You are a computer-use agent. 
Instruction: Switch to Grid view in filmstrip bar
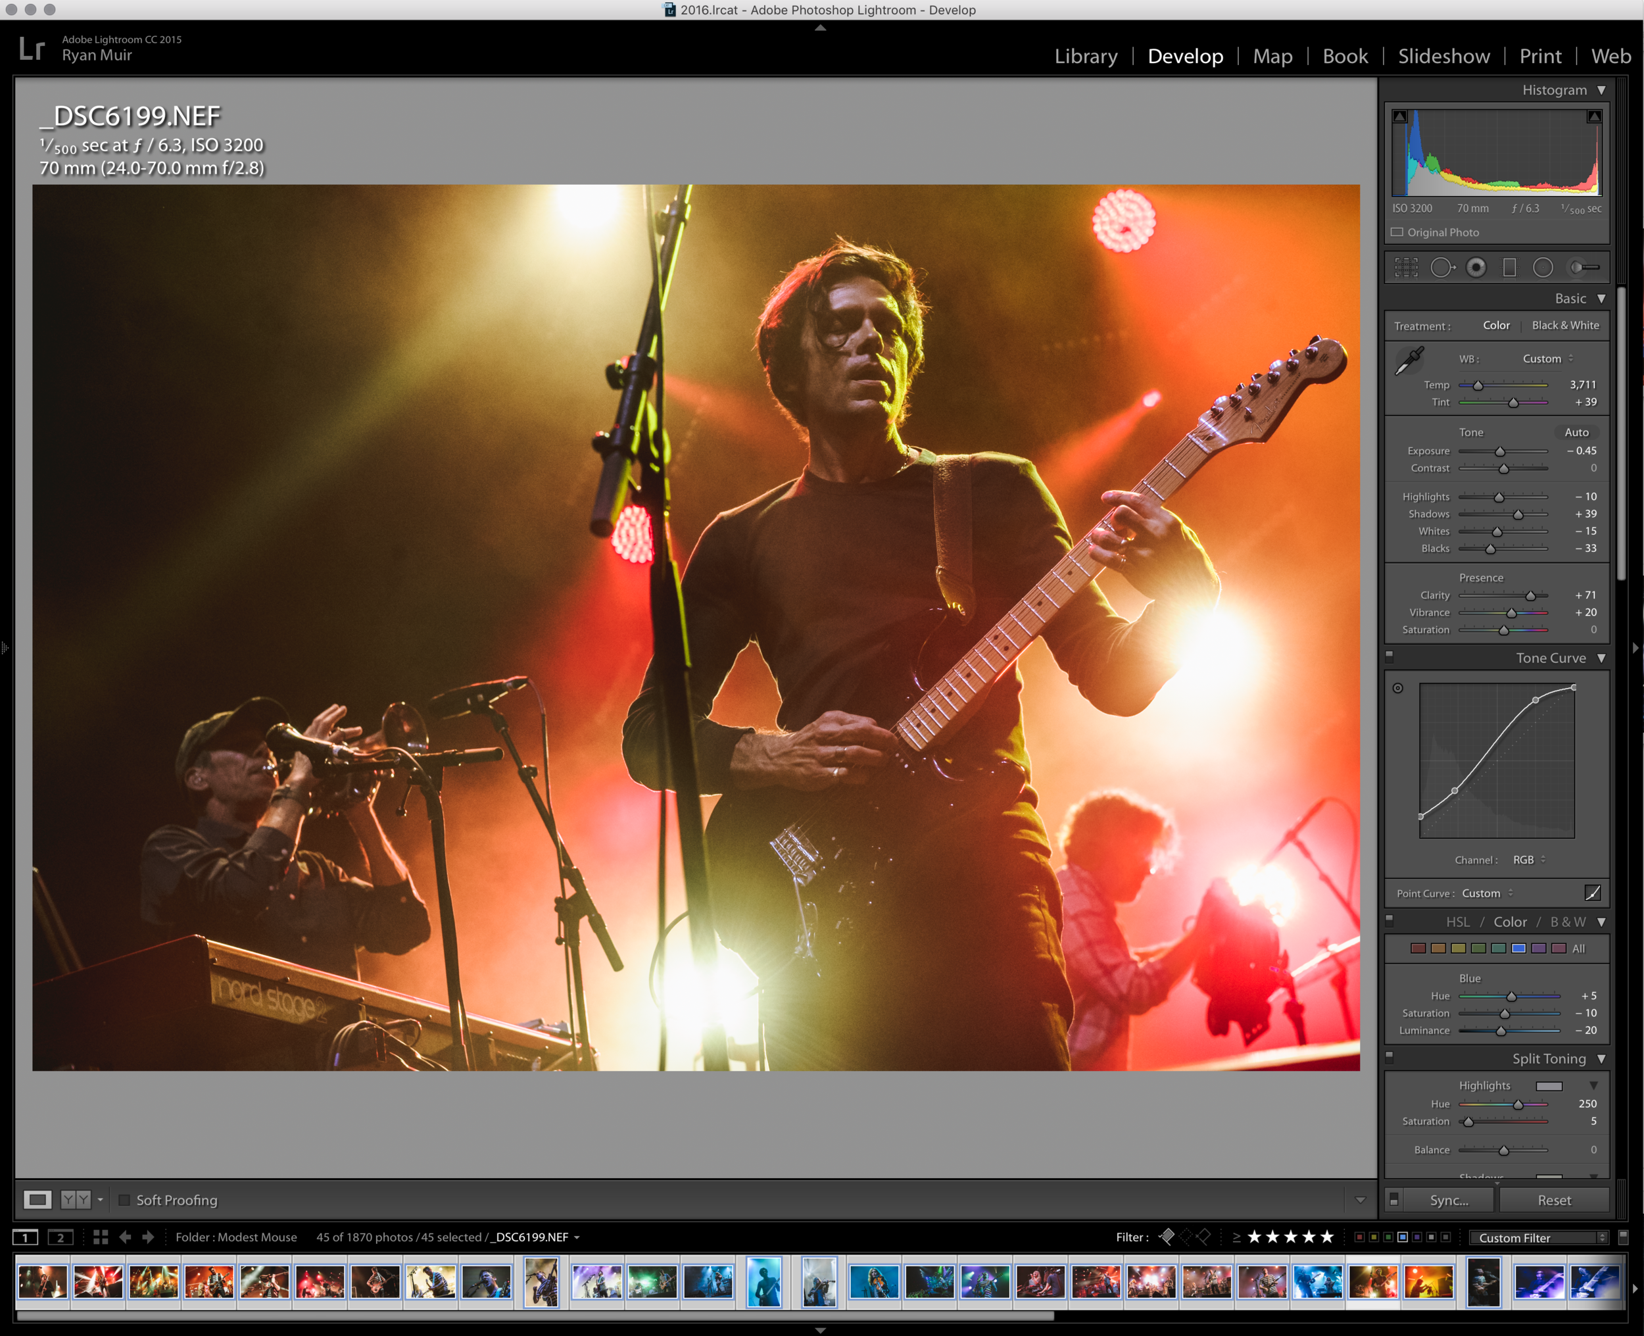(x=100, y=1237)
